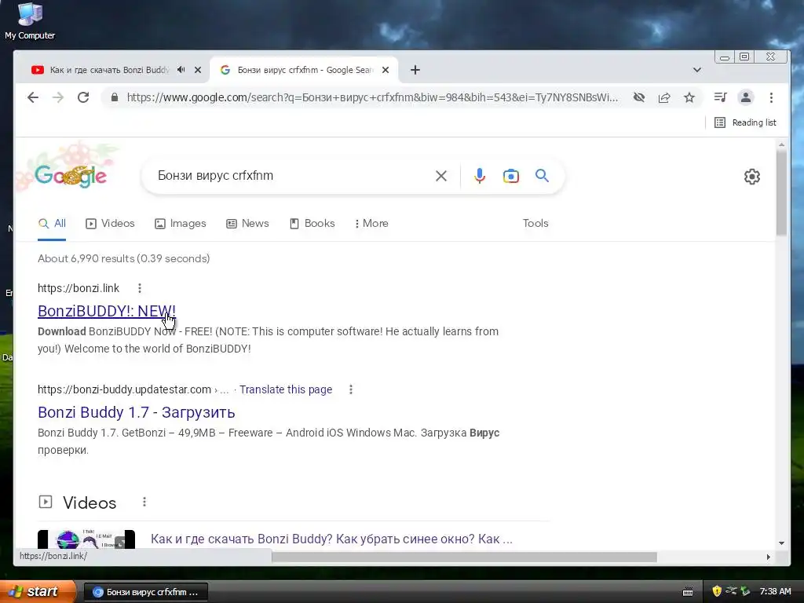Open the Bonzi Buddy video thumbnail
Screen dimensions: 804x603
tap(86, 539)
